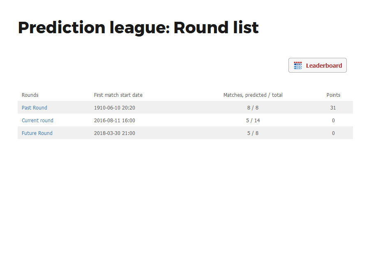Open the Past Round link

tap(35, 108)
